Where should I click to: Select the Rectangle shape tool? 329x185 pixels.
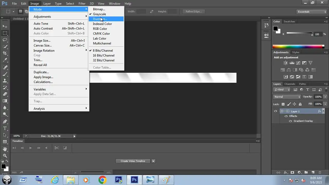click(x=5, y=142)
